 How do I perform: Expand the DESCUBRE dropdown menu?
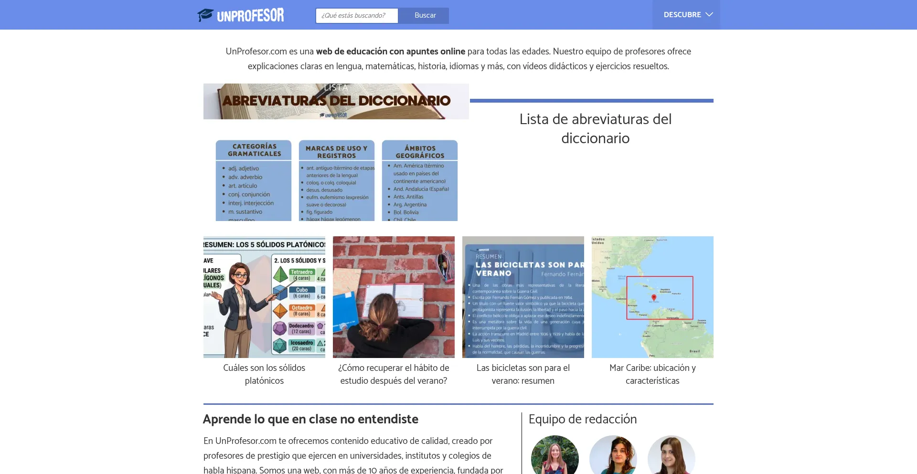point(686,15)
